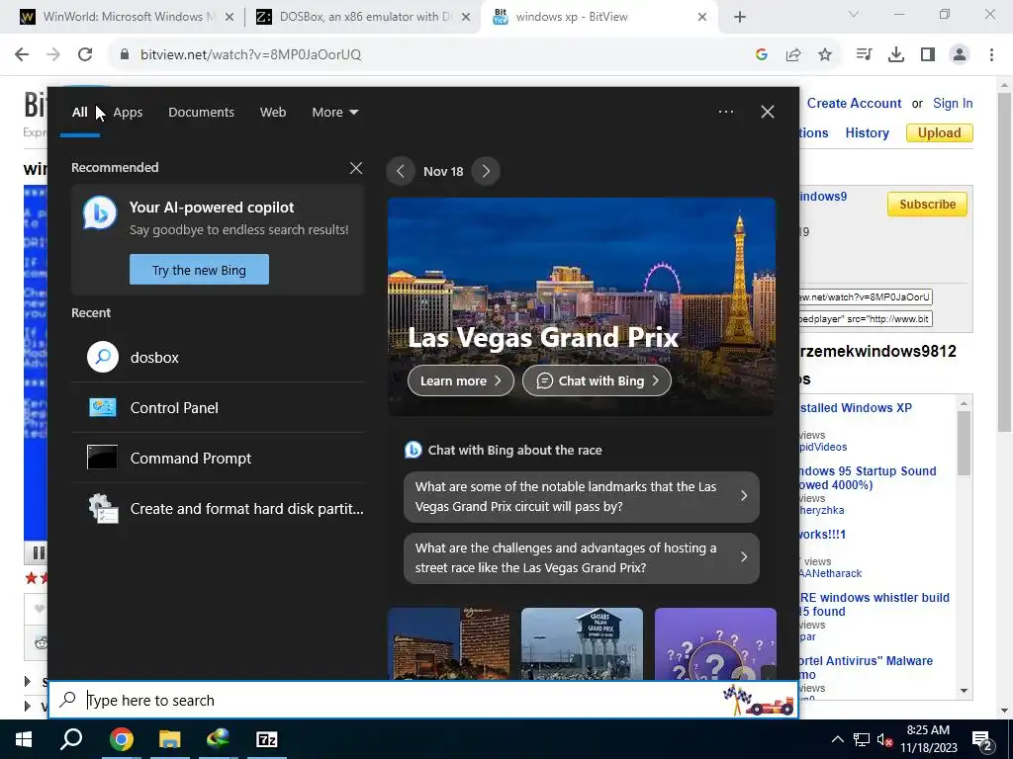Toggle the Chrome side panel

coord(928,55)
